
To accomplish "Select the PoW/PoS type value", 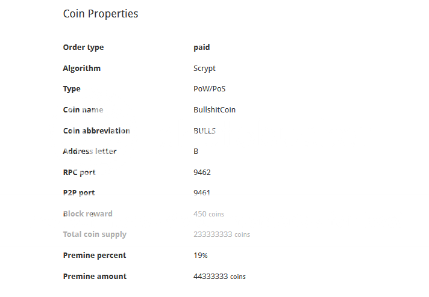I will [210, 89].
